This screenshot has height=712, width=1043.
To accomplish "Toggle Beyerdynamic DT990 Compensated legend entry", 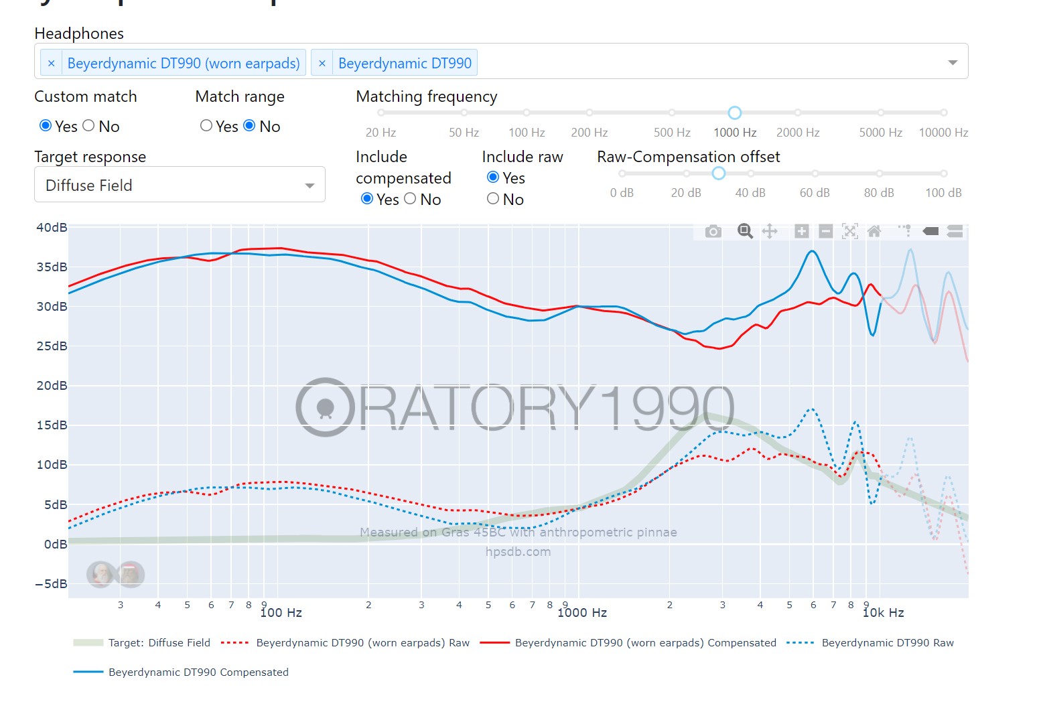I will pyautogui.click(x=181, y=672).
